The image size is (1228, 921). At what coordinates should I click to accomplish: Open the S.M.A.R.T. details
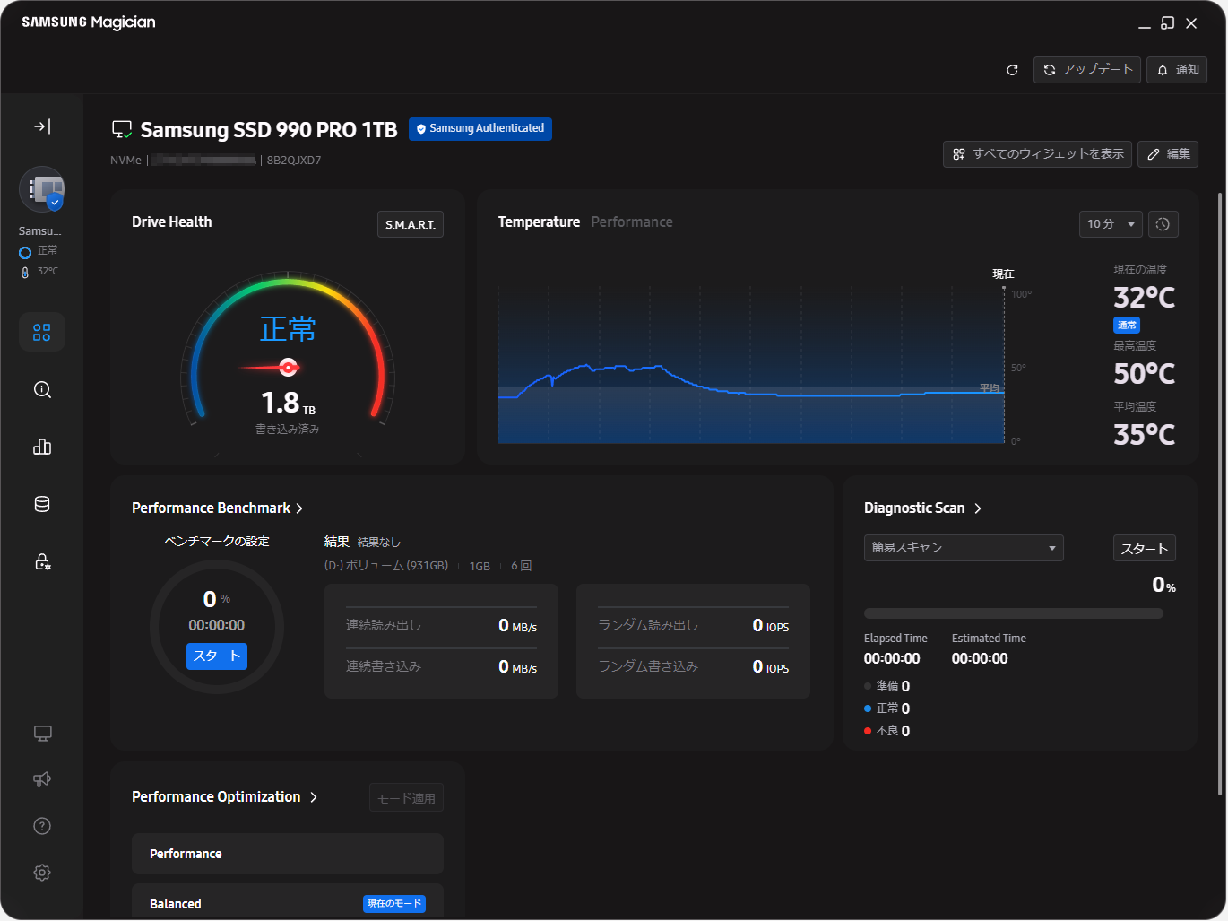(410, 224)
